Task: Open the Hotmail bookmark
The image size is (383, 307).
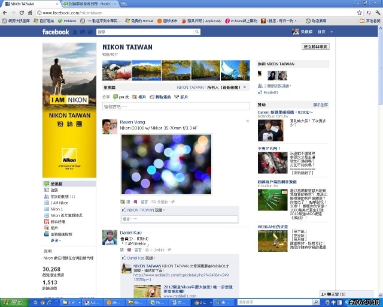Action: coord(139,21)
